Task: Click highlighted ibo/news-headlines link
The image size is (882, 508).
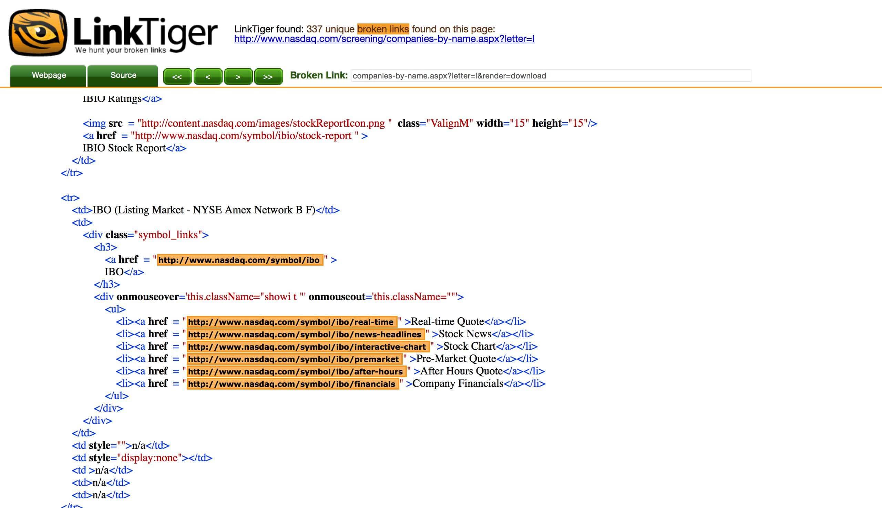Action: click(x=306, y=334)
